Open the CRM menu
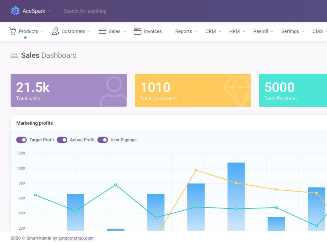 pos(213,31)
